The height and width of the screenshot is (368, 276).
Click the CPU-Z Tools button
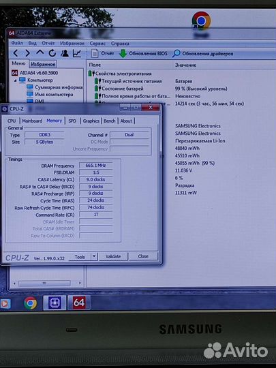point(80,257)
